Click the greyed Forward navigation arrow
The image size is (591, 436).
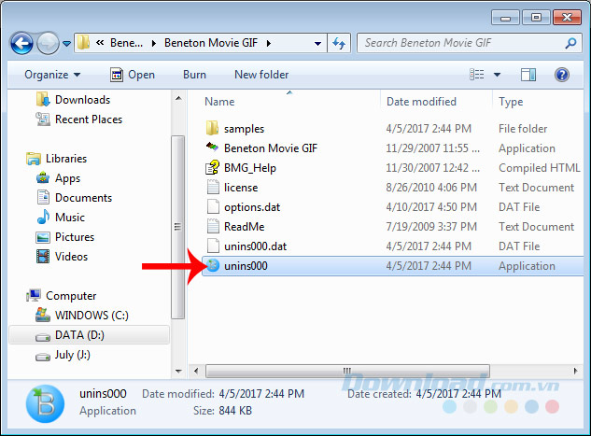tap(48, 44)
